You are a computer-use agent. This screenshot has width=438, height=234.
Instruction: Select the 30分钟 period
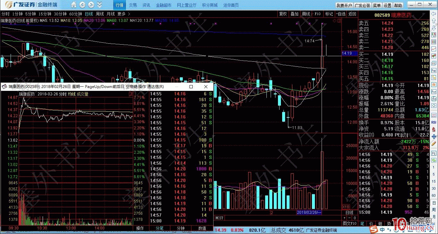60,14
